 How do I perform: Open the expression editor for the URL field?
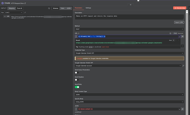tap(180, 36)
